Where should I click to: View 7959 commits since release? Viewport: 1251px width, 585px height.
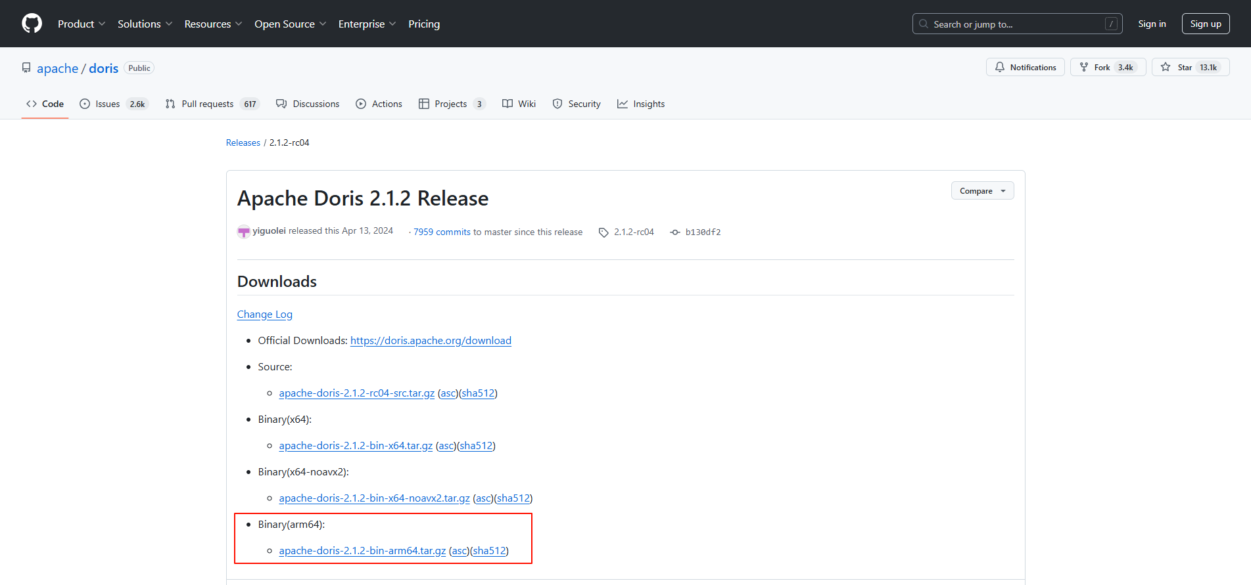pos(442,232)
